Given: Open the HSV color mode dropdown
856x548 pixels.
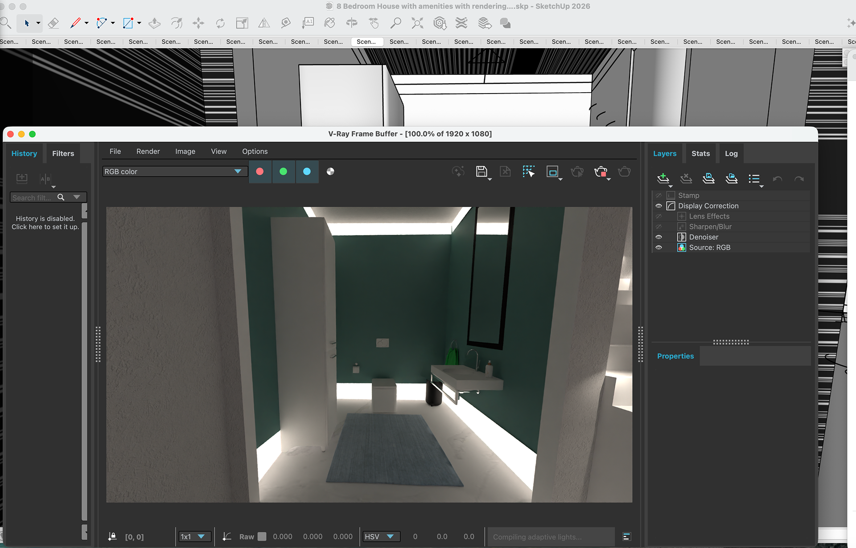Looking at the screenshot, I should point(381,536).
